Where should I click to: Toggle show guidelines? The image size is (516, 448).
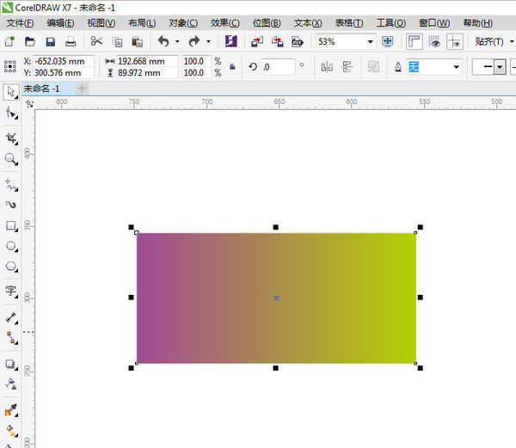click(x=455, y=41)
